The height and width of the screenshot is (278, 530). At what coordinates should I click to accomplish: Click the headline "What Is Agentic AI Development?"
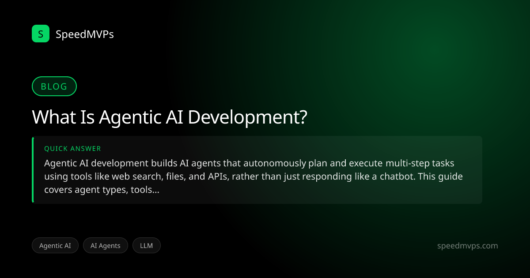[x=170, y=118]
